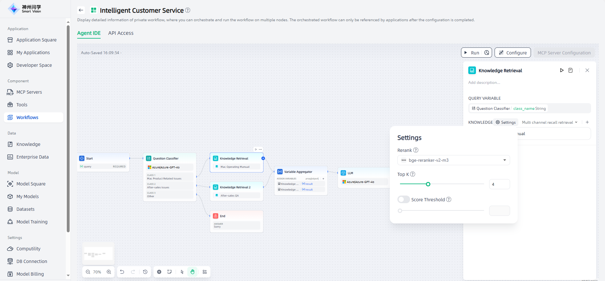This screenshot has width=605, height=281.
Task: Open workflow version history
Action: point(145,272)
